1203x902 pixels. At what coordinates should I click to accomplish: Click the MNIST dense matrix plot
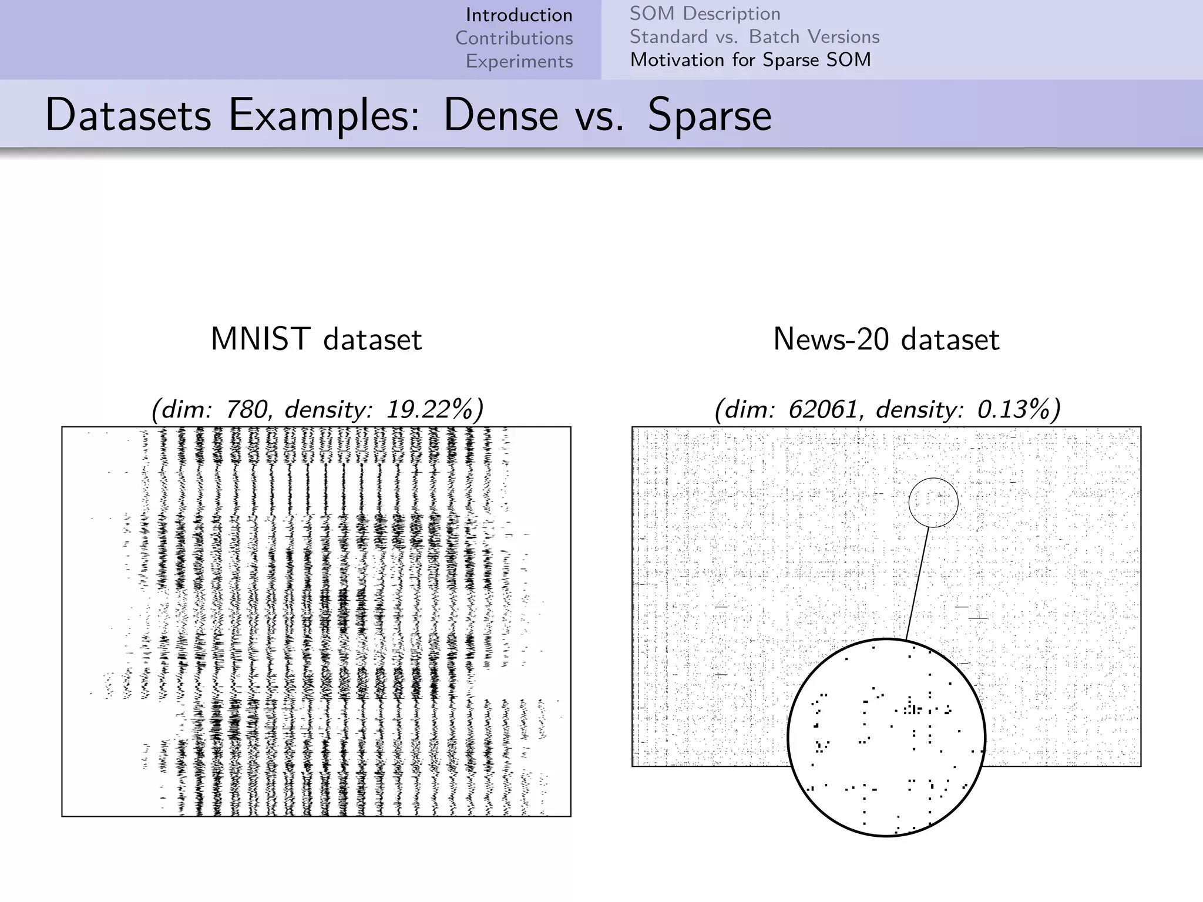[316, 621]
